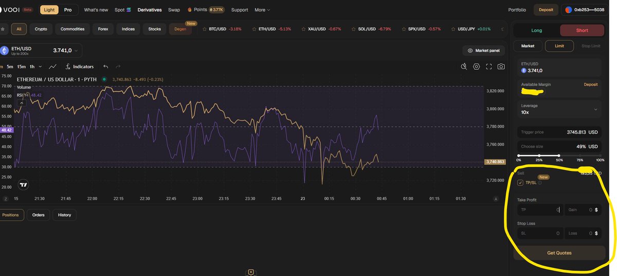Set size slider to 100%
Viewport: 617px width, 276px height.
(600, 155)
